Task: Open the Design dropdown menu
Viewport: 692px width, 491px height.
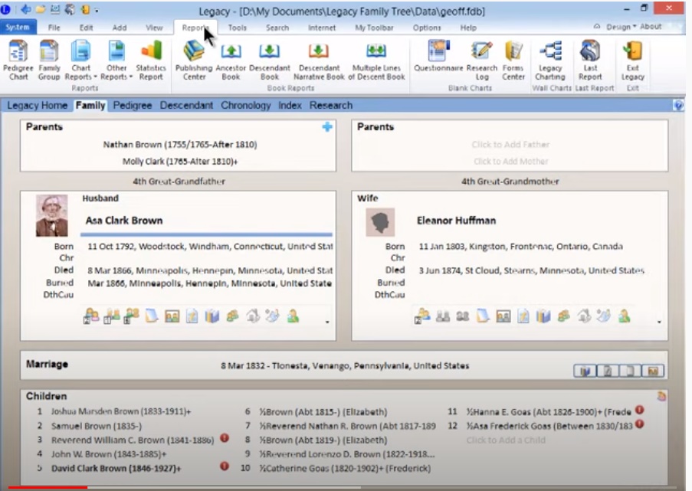Action: click(621, 27)
